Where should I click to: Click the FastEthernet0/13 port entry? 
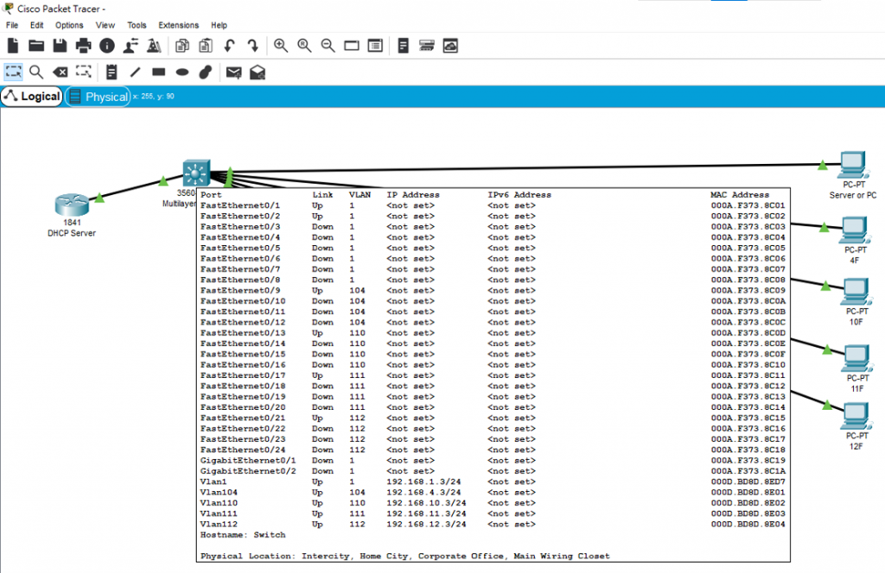[x=243, y=333]
